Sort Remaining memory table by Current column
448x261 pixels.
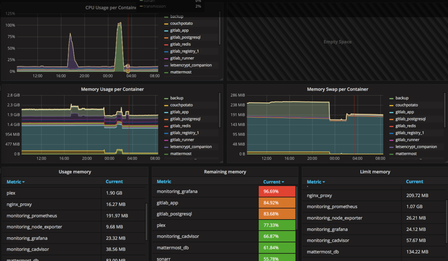click(274, 182)
